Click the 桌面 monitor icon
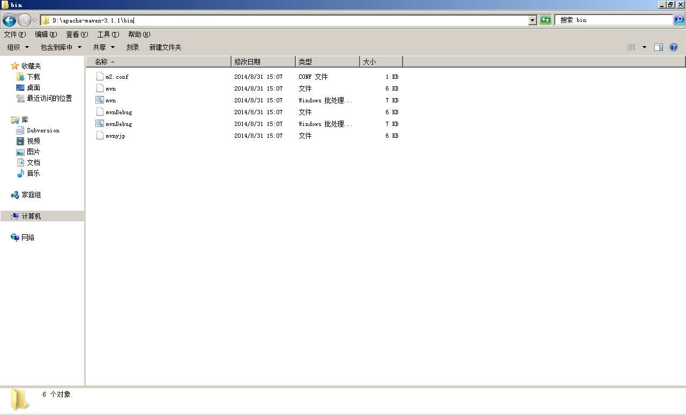Screen dimensions: 686x416 [20, 87]
